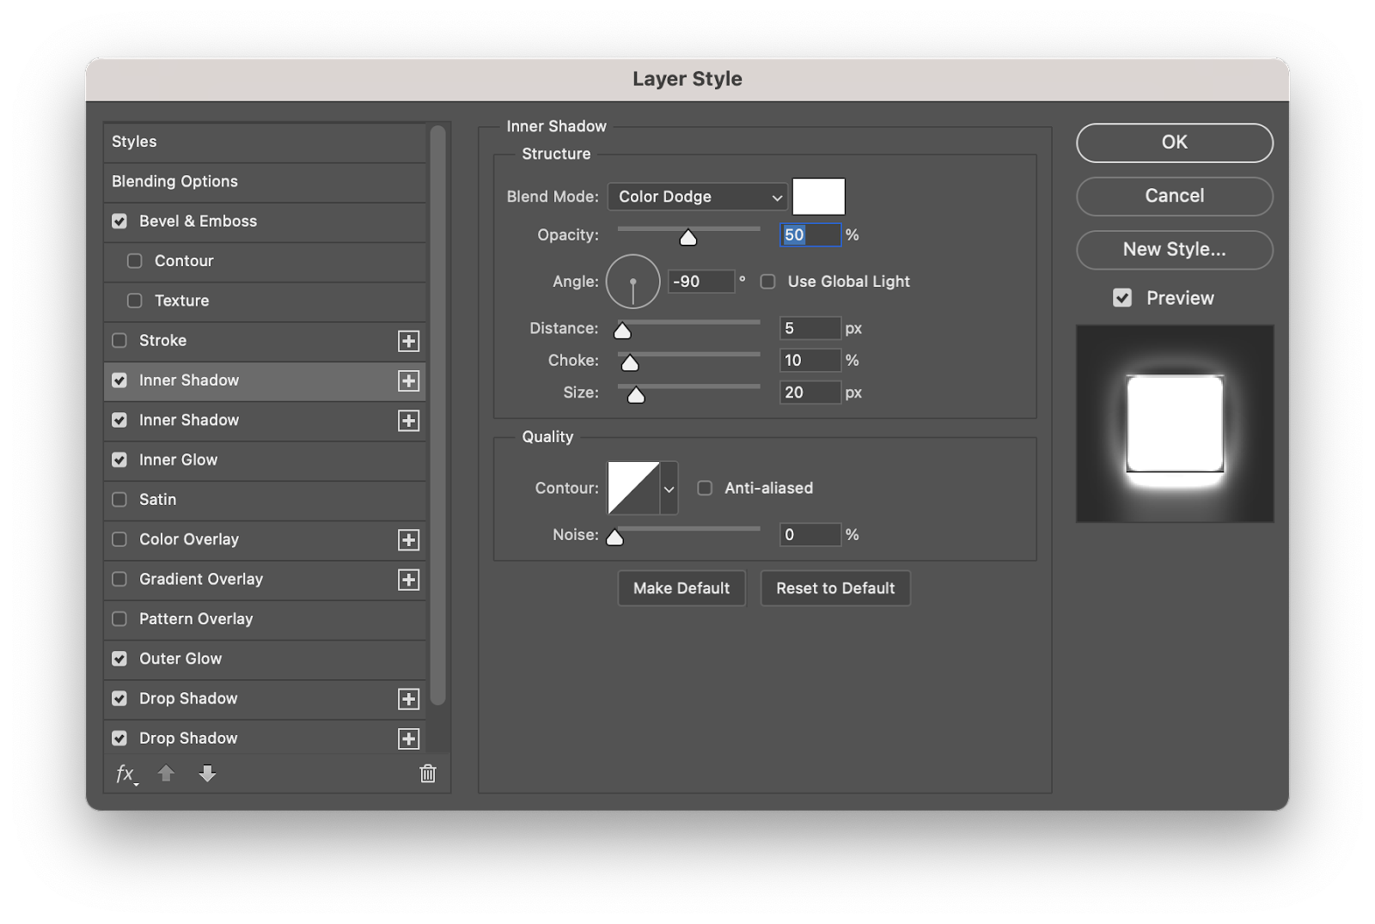This screenshot has width=1375, height=924.
Task: Add a Gradient Overlay instance via plus icon
Action: 408,580
